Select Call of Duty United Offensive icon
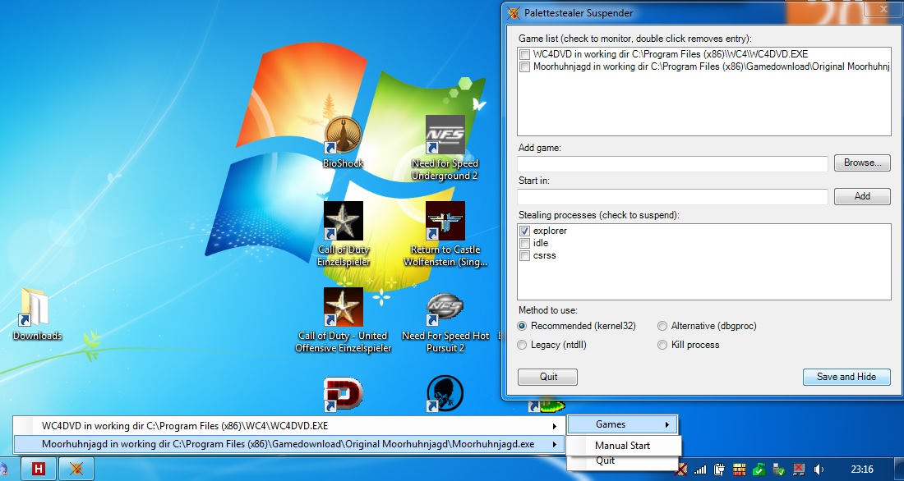 [x=343, y=319]
